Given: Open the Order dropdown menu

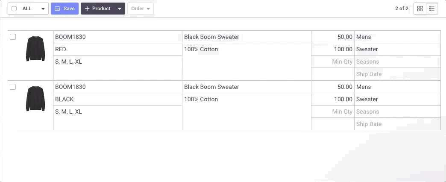Looking at the screenshot, I should [x=141, y=9].
